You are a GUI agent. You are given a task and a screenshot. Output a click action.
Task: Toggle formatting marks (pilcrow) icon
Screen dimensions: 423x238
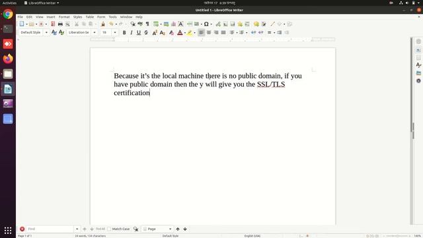pyautogui.click(x=147, y=24)
